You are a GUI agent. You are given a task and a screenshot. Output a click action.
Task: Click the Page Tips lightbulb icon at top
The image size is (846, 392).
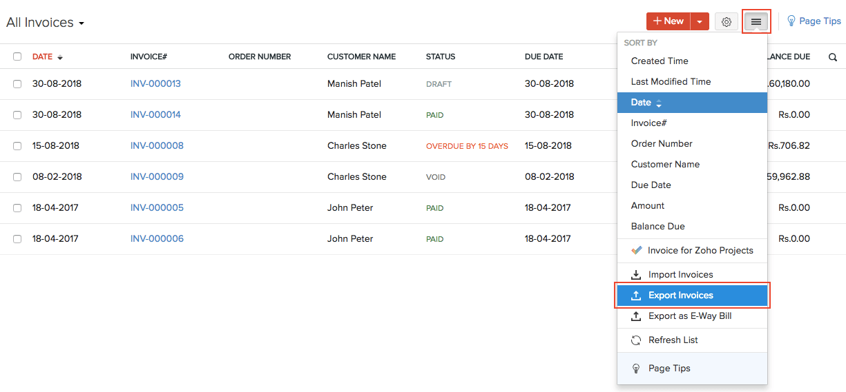pos(791,21)
